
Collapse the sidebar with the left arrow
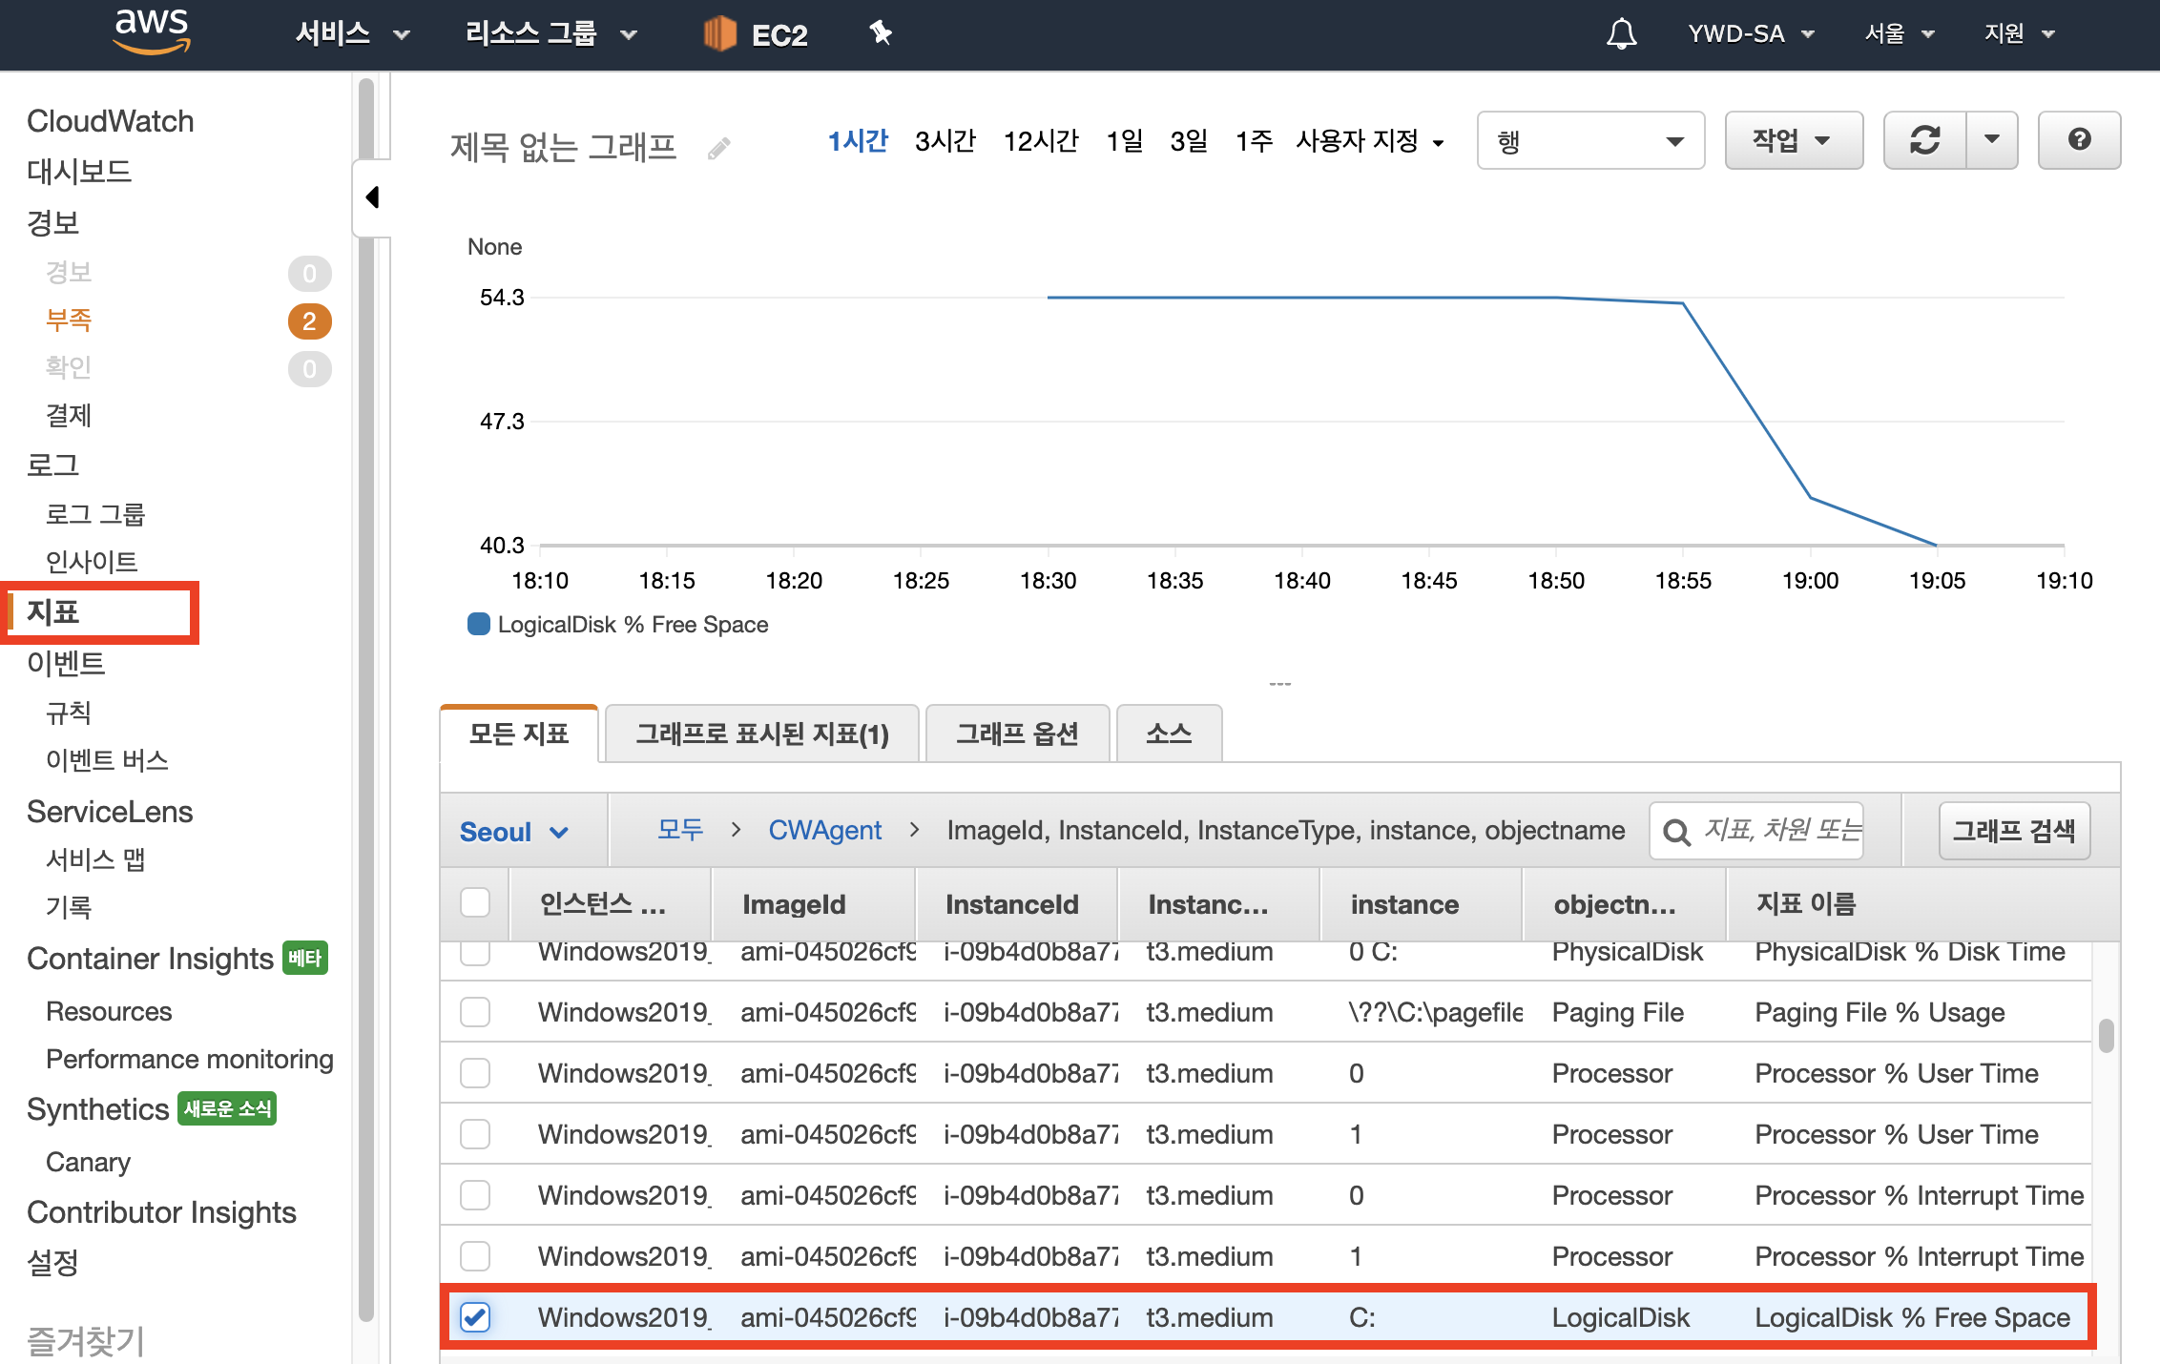coord(372,197)
